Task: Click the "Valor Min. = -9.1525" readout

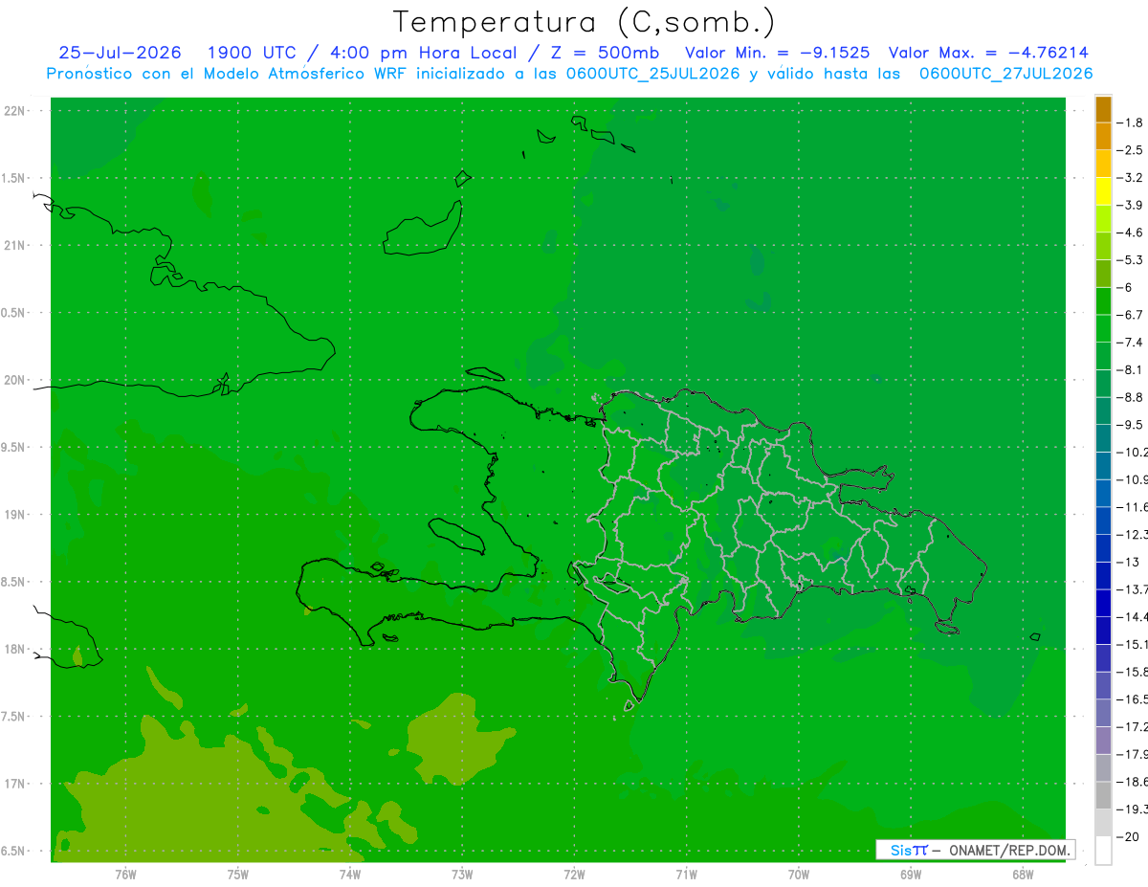Action: pos(778,53)
